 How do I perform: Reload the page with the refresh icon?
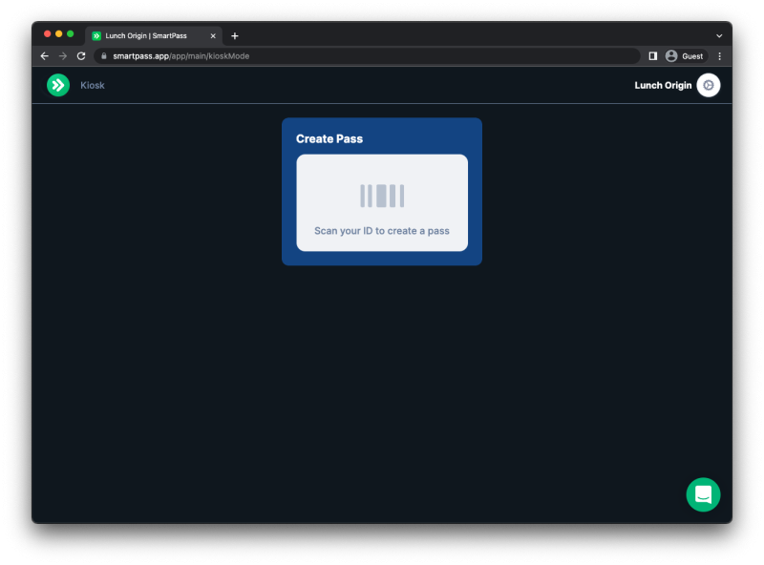[80, 55]
